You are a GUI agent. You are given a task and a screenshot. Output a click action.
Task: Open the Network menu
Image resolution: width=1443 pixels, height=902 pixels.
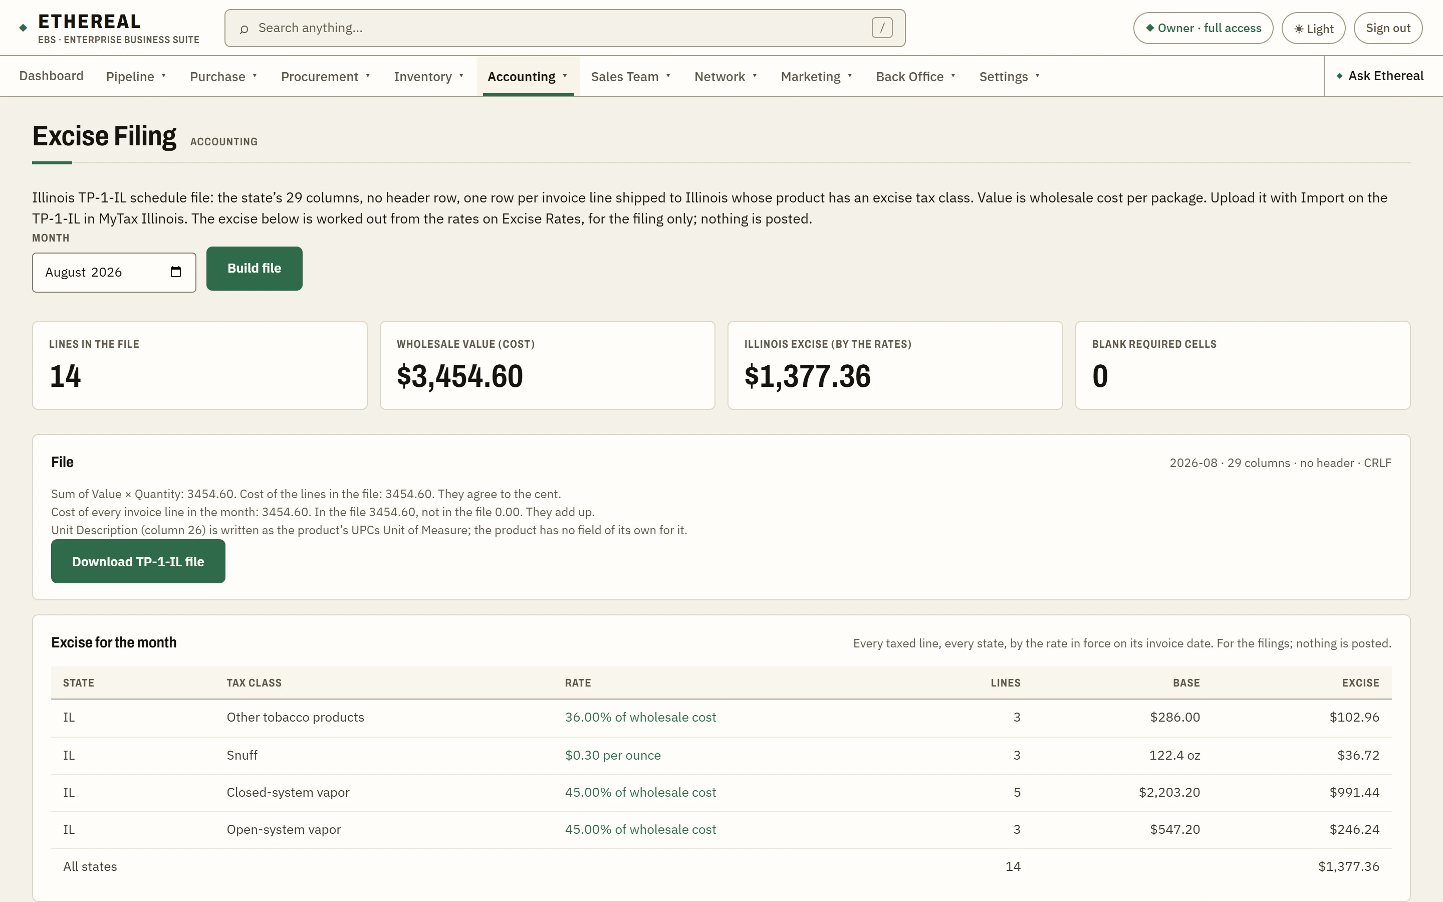[726, 76]
